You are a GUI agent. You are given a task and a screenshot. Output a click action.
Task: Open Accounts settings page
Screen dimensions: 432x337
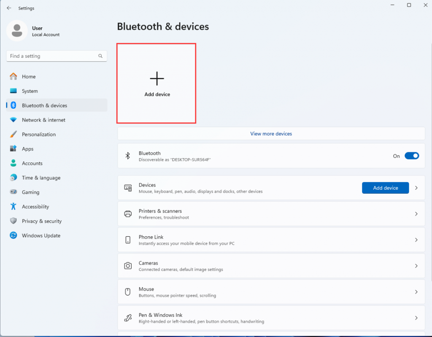[57, 163]
